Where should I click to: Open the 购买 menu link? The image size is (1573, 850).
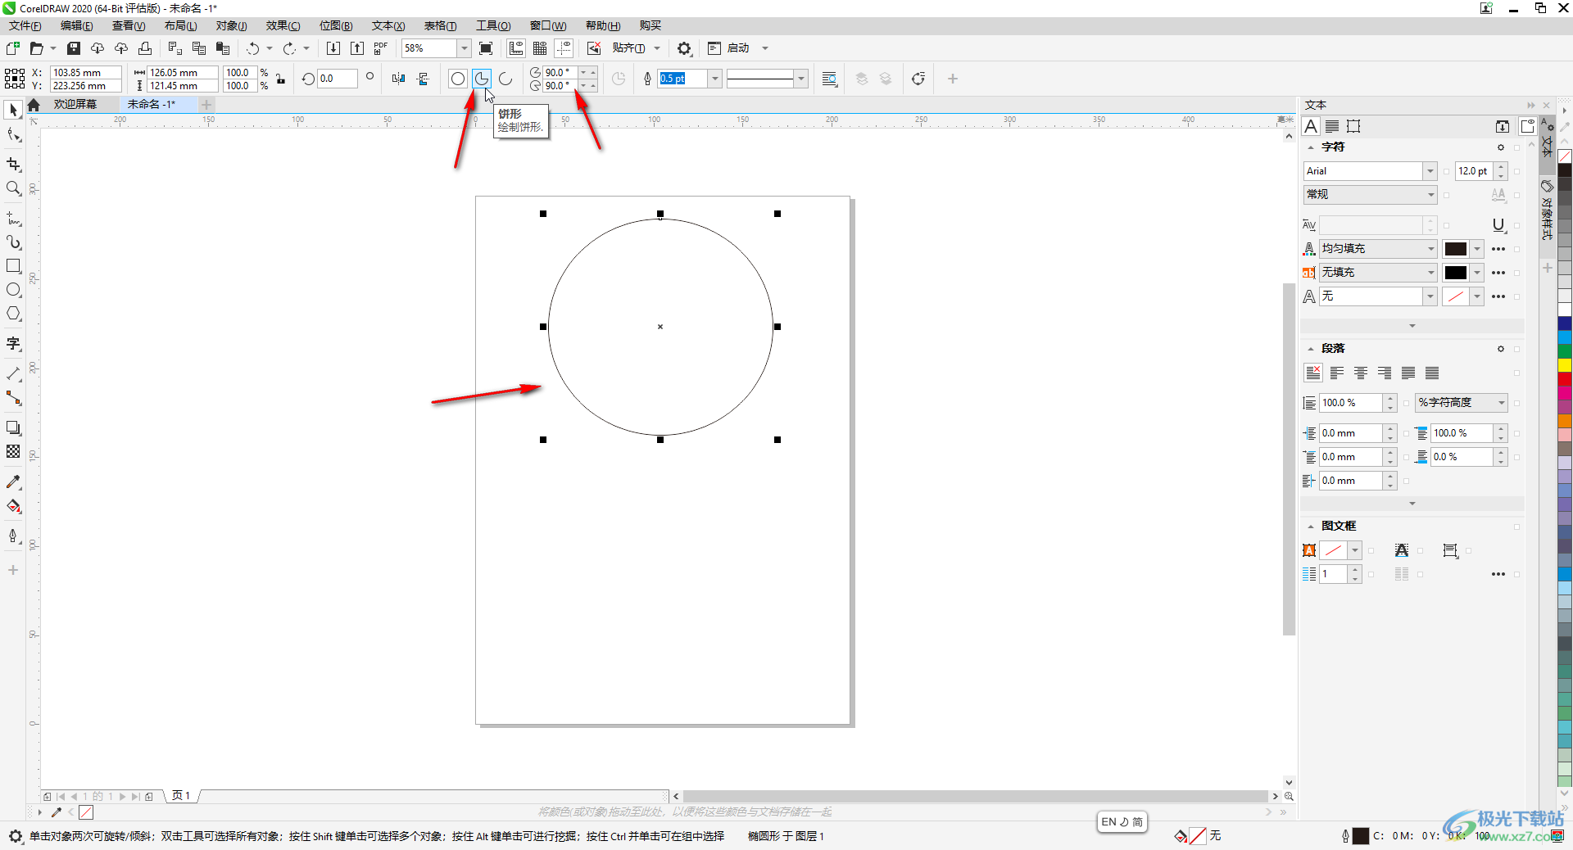651,26
